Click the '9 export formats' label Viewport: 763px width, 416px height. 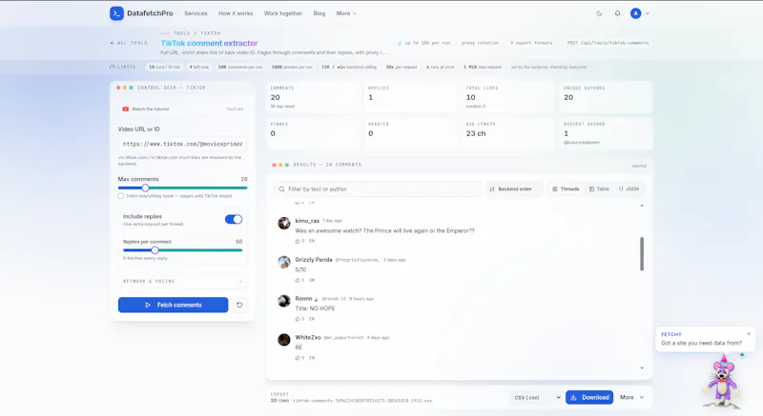pos(531,43)
